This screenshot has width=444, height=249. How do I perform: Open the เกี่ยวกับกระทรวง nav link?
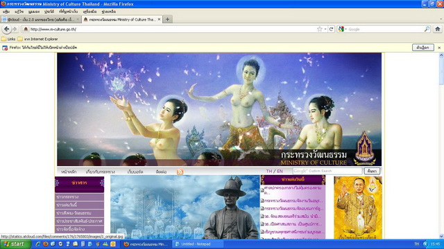pyautogui.click(x=100, y=172)
